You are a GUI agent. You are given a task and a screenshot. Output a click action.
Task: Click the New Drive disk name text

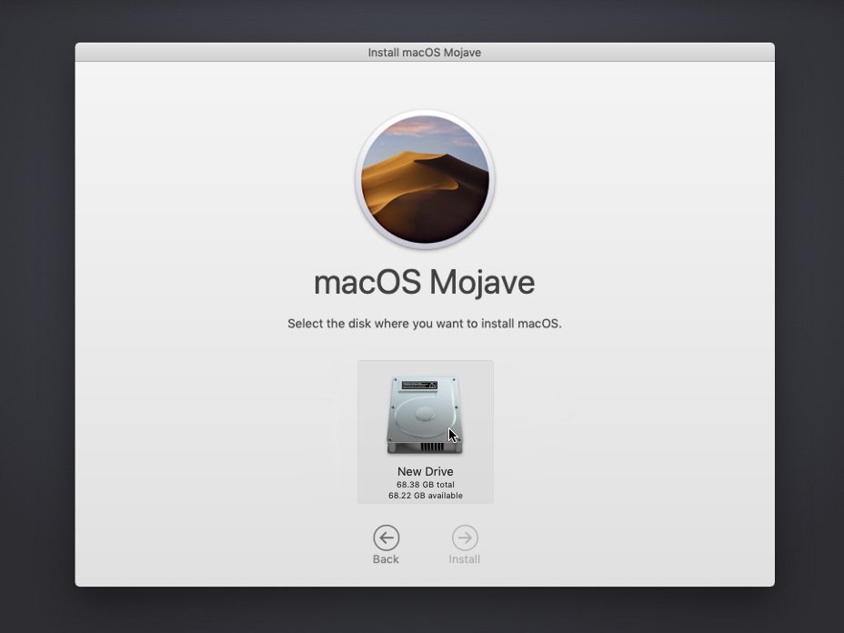coord(425,471)
